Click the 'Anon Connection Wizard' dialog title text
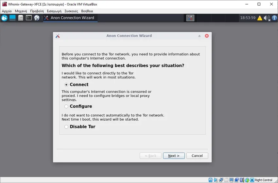The image size is (278, 183). pos(129,36)
